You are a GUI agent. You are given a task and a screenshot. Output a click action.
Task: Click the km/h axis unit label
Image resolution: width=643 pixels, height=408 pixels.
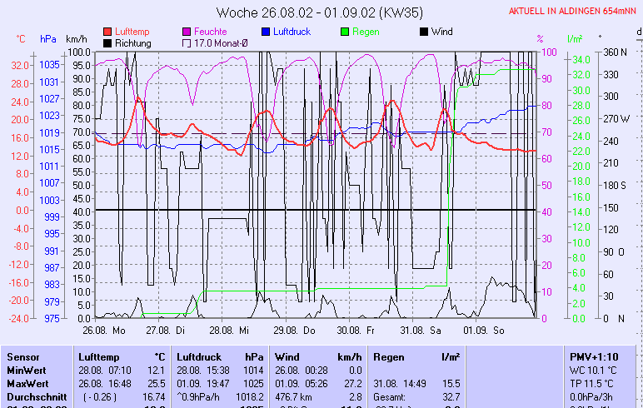tap(76, 39)
